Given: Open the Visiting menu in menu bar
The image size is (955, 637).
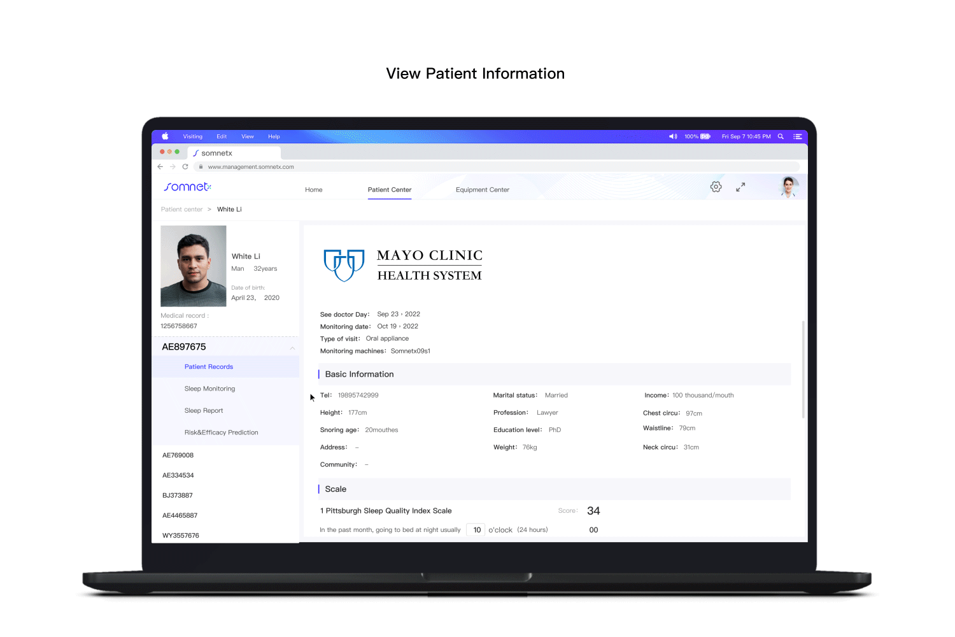Looking at the screenshot, I should click(193, 136).
